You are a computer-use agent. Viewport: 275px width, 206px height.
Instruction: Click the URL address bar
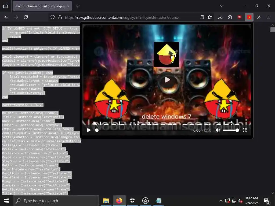pos(122,17)
